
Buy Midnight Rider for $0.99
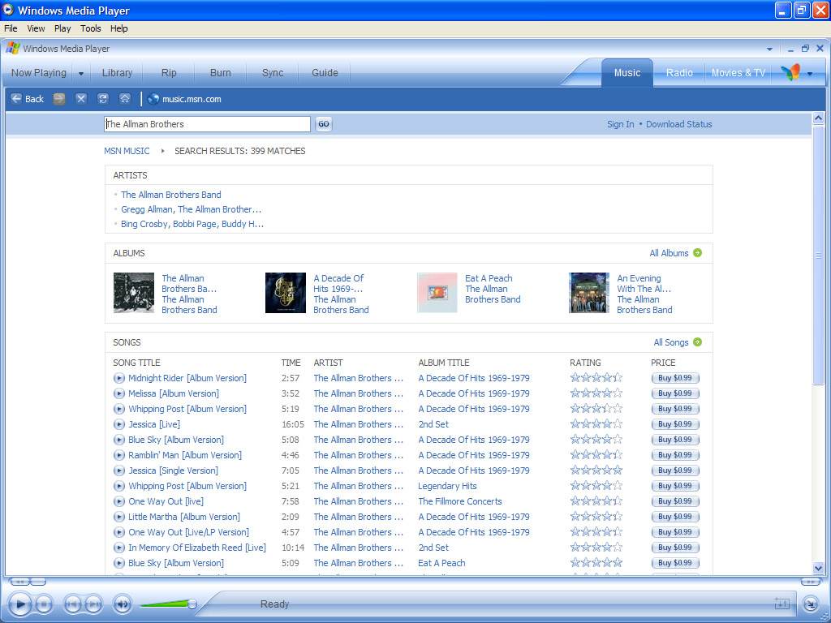point(675,378)
